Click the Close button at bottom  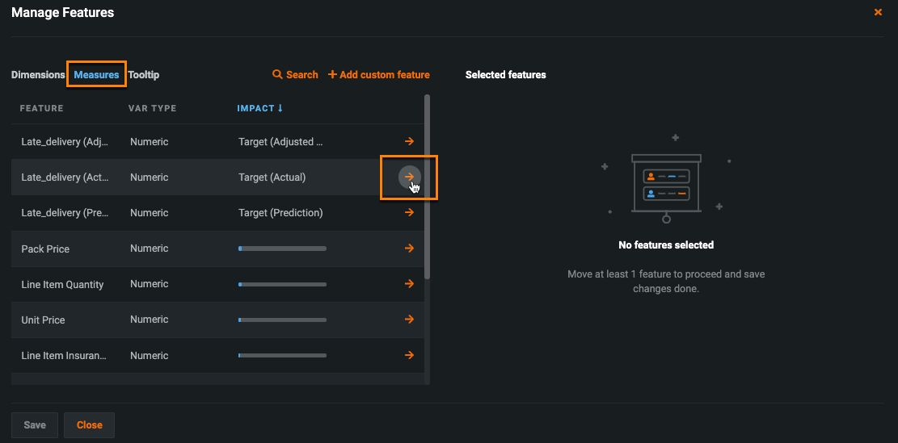coord(89,425)
